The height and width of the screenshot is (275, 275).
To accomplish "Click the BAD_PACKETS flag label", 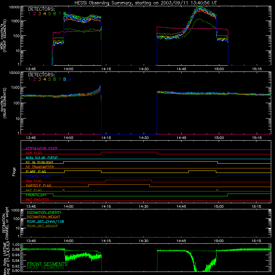I will point(37,199).
